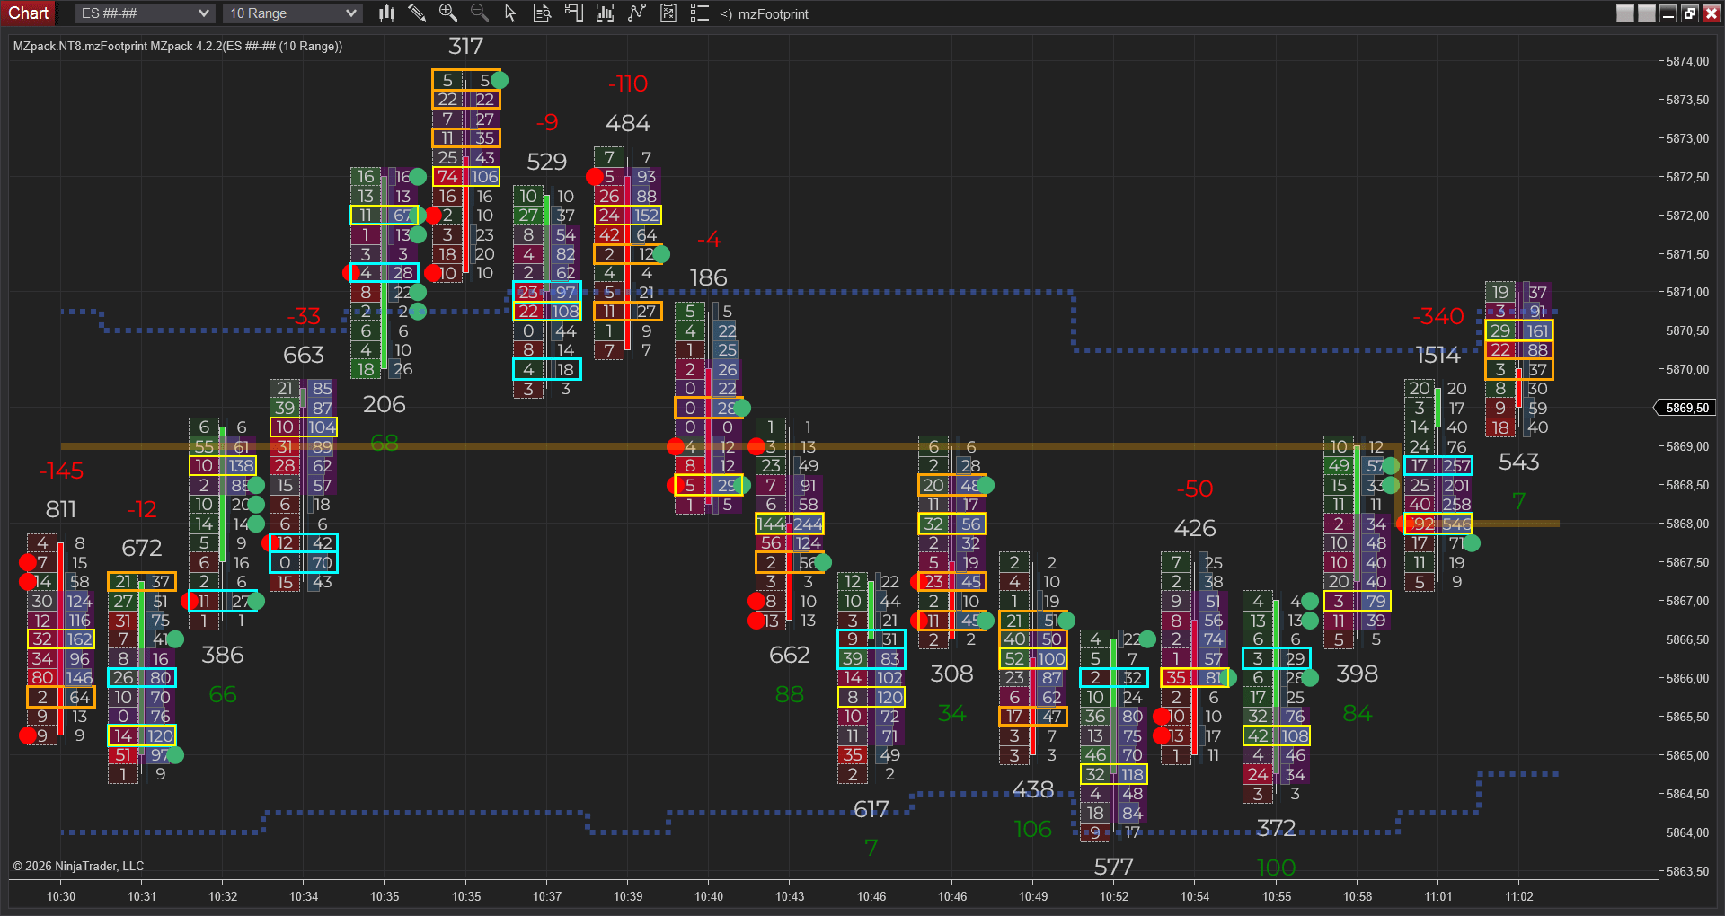Click the 10:40 time axis label
The height and width of the screenshot is (916, 1725).
coord(708,896)
